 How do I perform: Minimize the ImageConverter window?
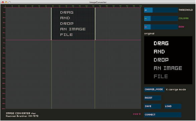pos(6,2)
